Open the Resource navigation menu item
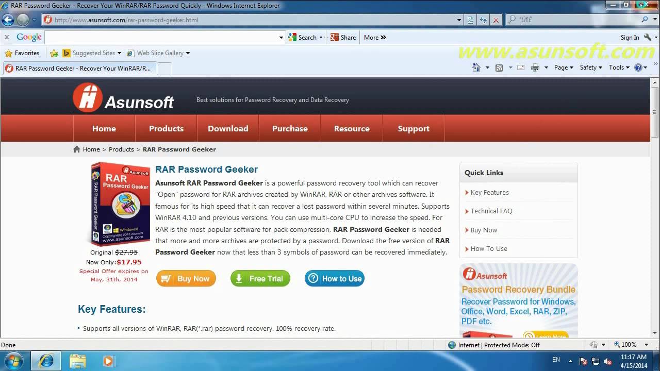Viewport: 660px width, 371px height. click(352, 129)
